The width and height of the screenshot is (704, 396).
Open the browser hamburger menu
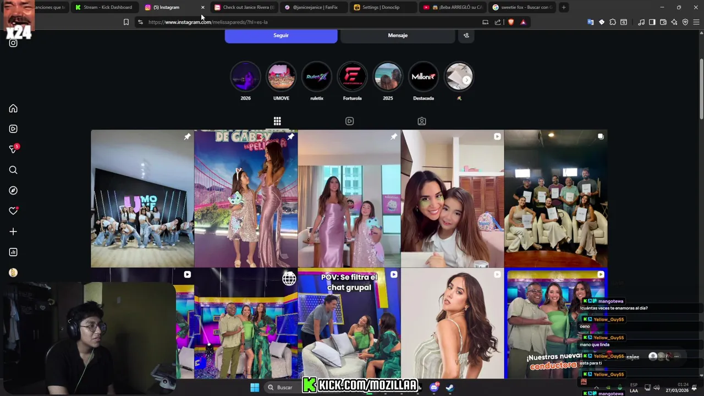(x=696, y=22)
